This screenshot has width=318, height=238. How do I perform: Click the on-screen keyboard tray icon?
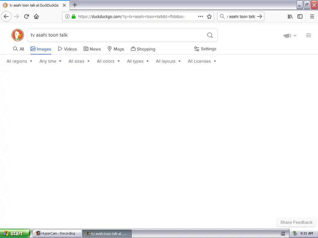tap(283, 234)
